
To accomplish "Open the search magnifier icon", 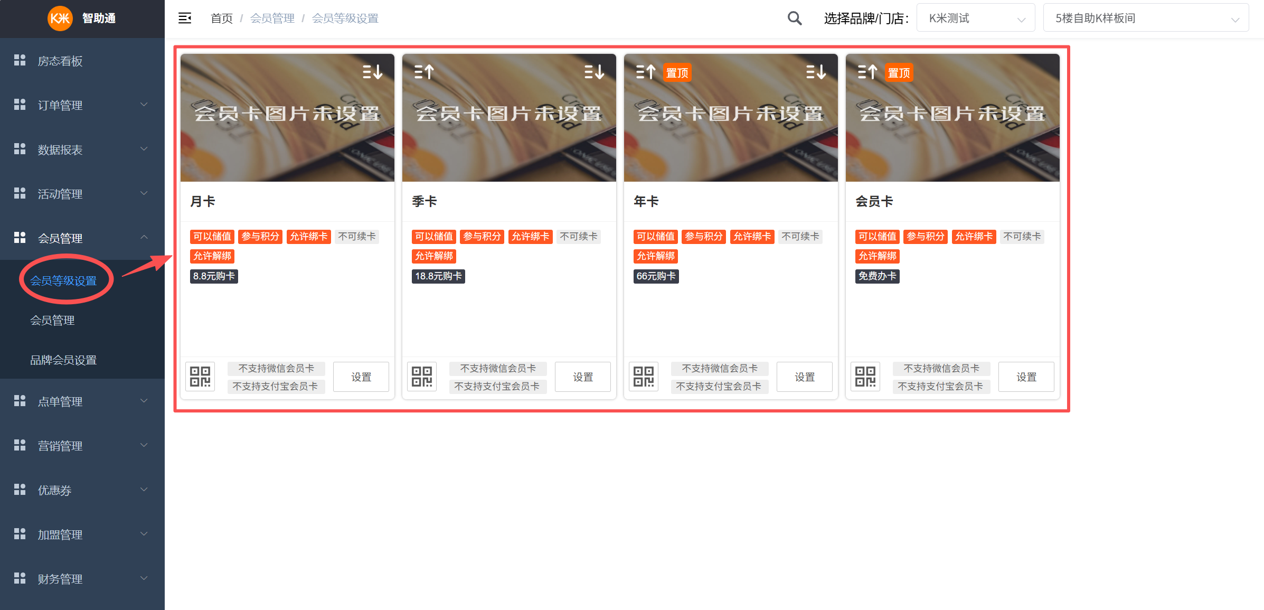I will click(x=795, y=18).
